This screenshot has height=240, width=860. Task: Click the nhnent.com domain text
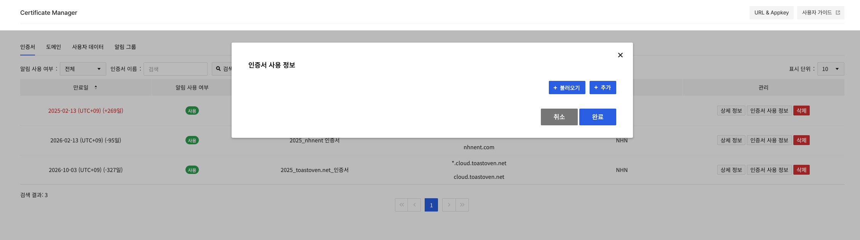click(x=479, y=147)
